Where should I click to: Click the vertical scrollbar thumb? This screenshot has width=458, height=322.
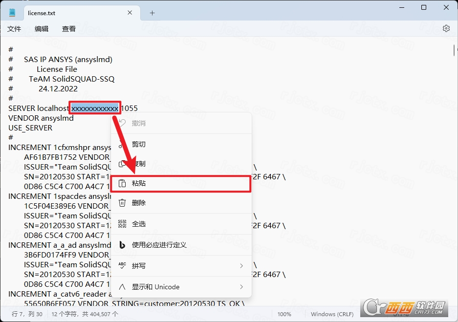[455, 50]
